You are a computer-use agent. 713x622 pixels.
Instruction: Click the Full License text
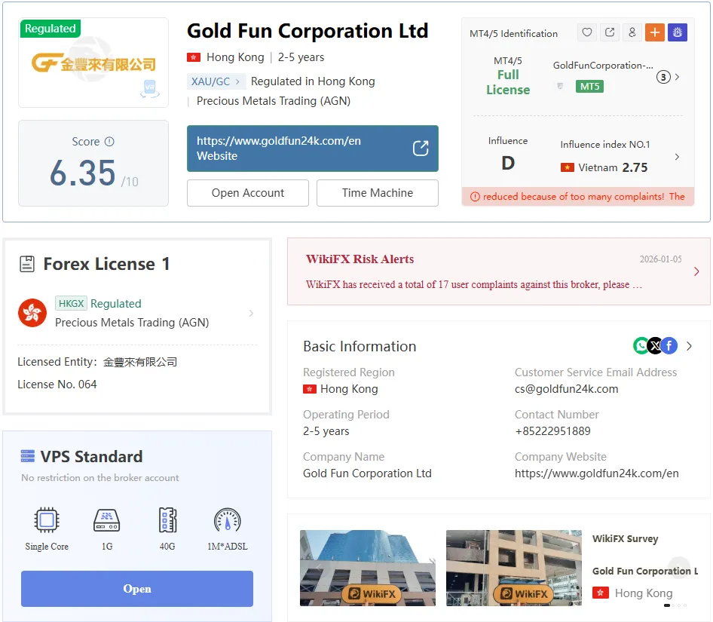click(x=508, y=82)
